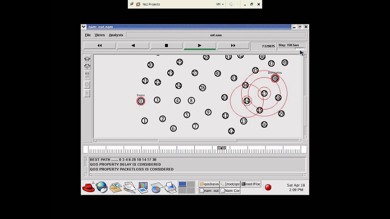Click node 6 in the topology

coord(173,128)
